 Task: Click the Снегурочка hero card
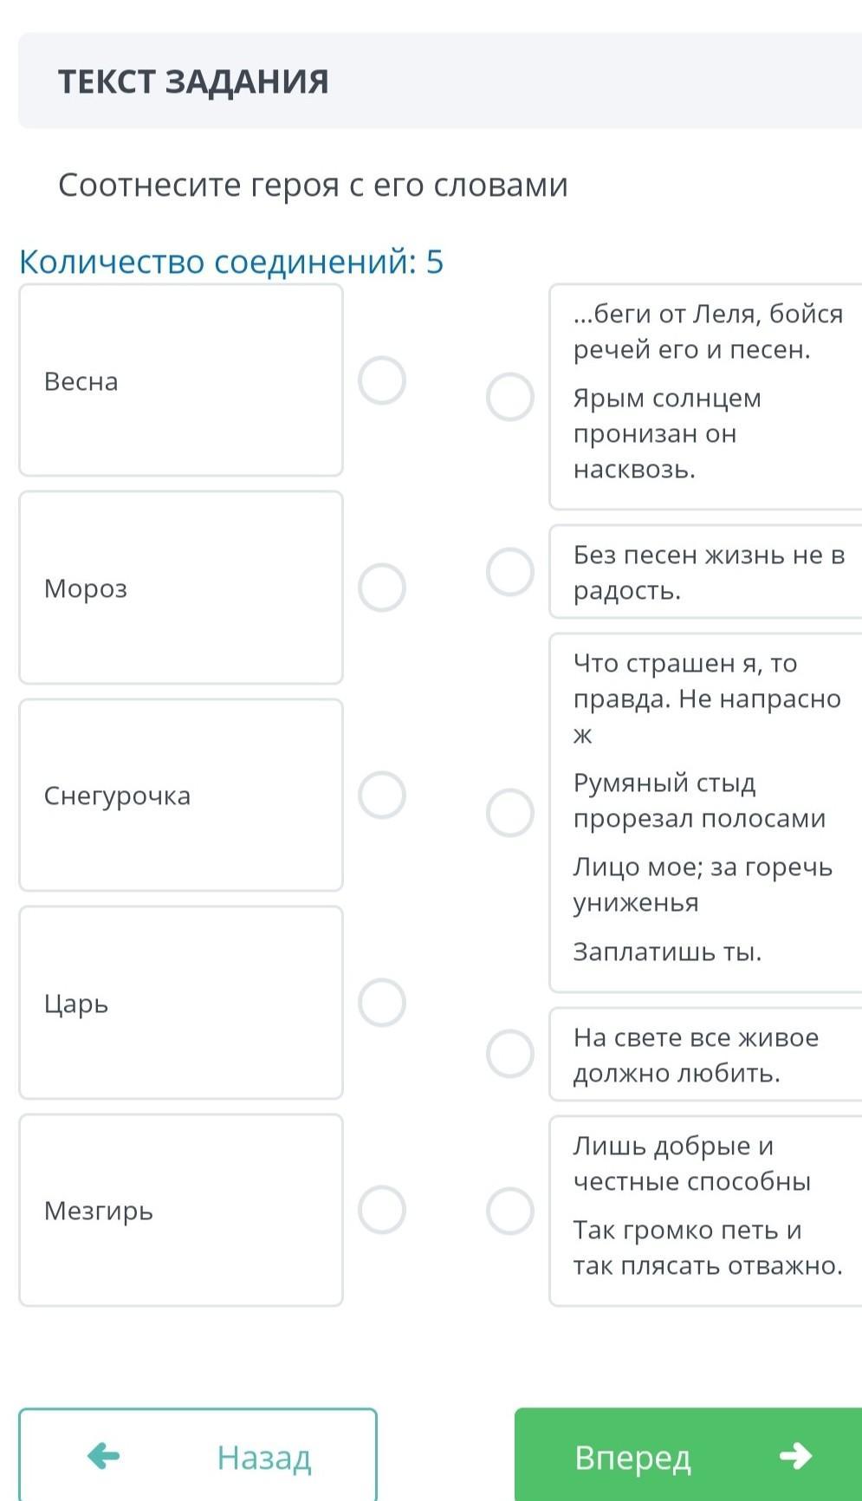(x=181, y=795)
